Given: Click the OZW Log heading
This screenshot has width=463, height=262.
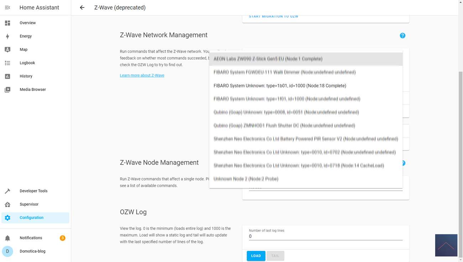Looking at the screenshot, I should click(x=133, y=212).
